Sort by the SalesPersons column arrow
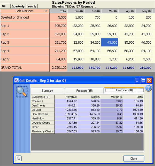Image resolution: width=155 pixels, height=166 pixels. tap(46, 11)
